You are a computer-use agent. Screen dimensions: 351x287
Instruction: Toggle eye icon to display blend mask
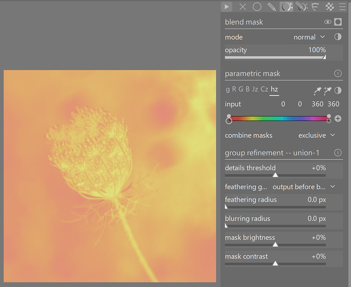click(328, 22)
